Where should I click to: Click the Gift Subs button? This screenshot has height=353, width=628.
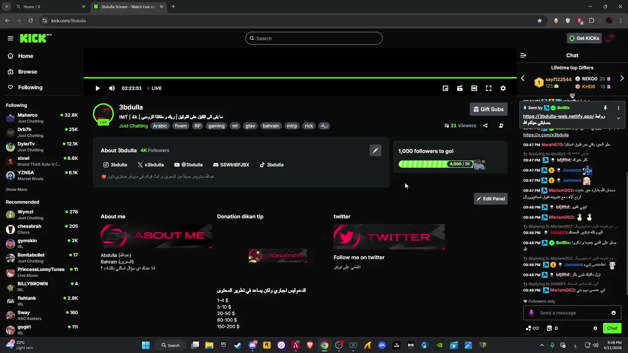pyautogui.click(x=488, y=109)
